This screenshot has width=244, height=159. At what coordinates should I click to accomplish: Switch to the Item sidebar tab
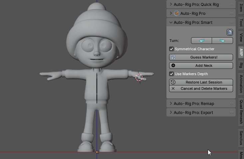(241, 7)
